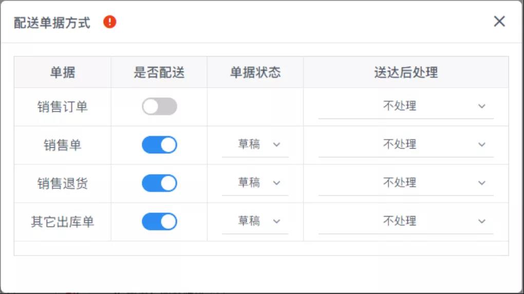Click the 单据状态 column header
The image size is (524, 294).
(x=255, y=72)
